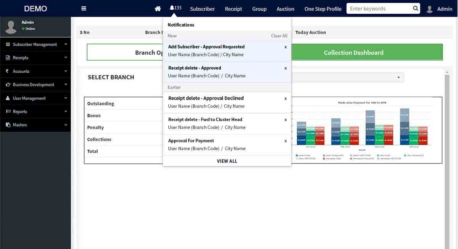The height and width of the screenshot is (249, 458).
Task: Click the Reports flag icon
Action: click(x=8, y=112)
